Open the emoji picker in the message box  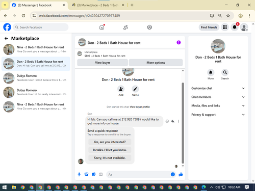173,174
